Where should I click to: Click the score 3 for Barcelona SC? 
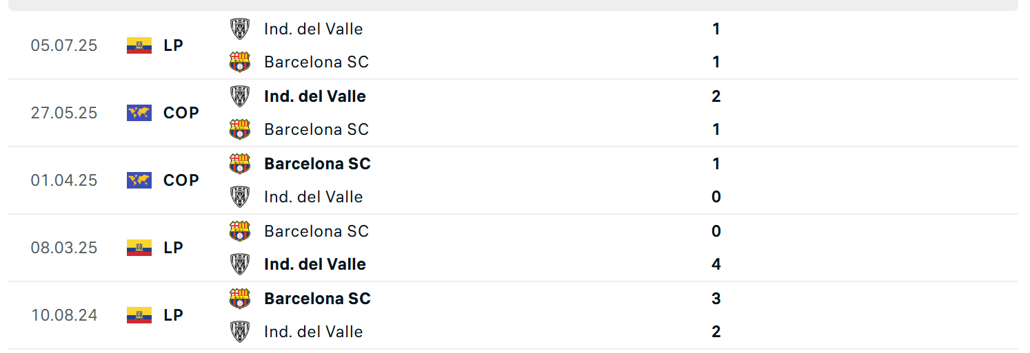[x=716, y=299]
